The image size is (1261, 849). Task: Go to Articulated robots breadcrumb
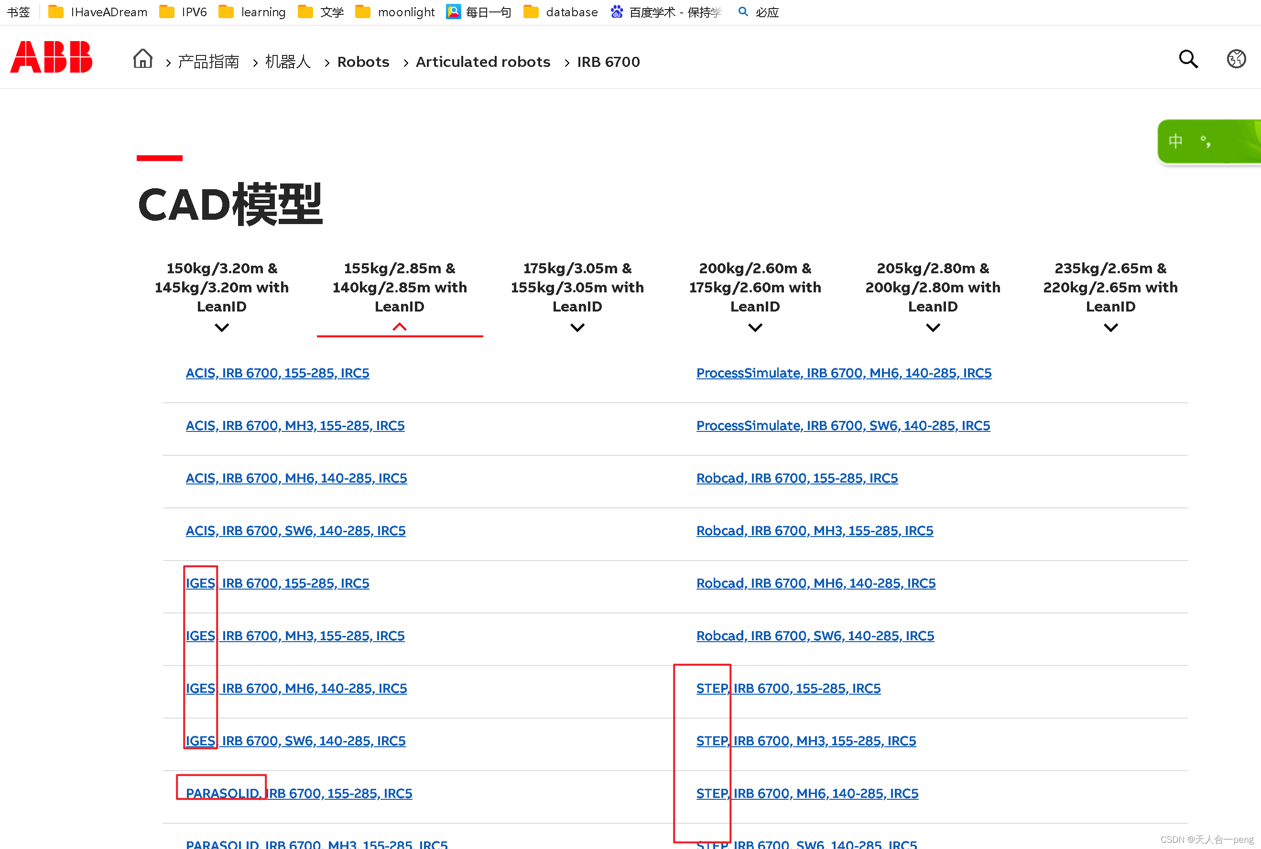coord(483,62)
